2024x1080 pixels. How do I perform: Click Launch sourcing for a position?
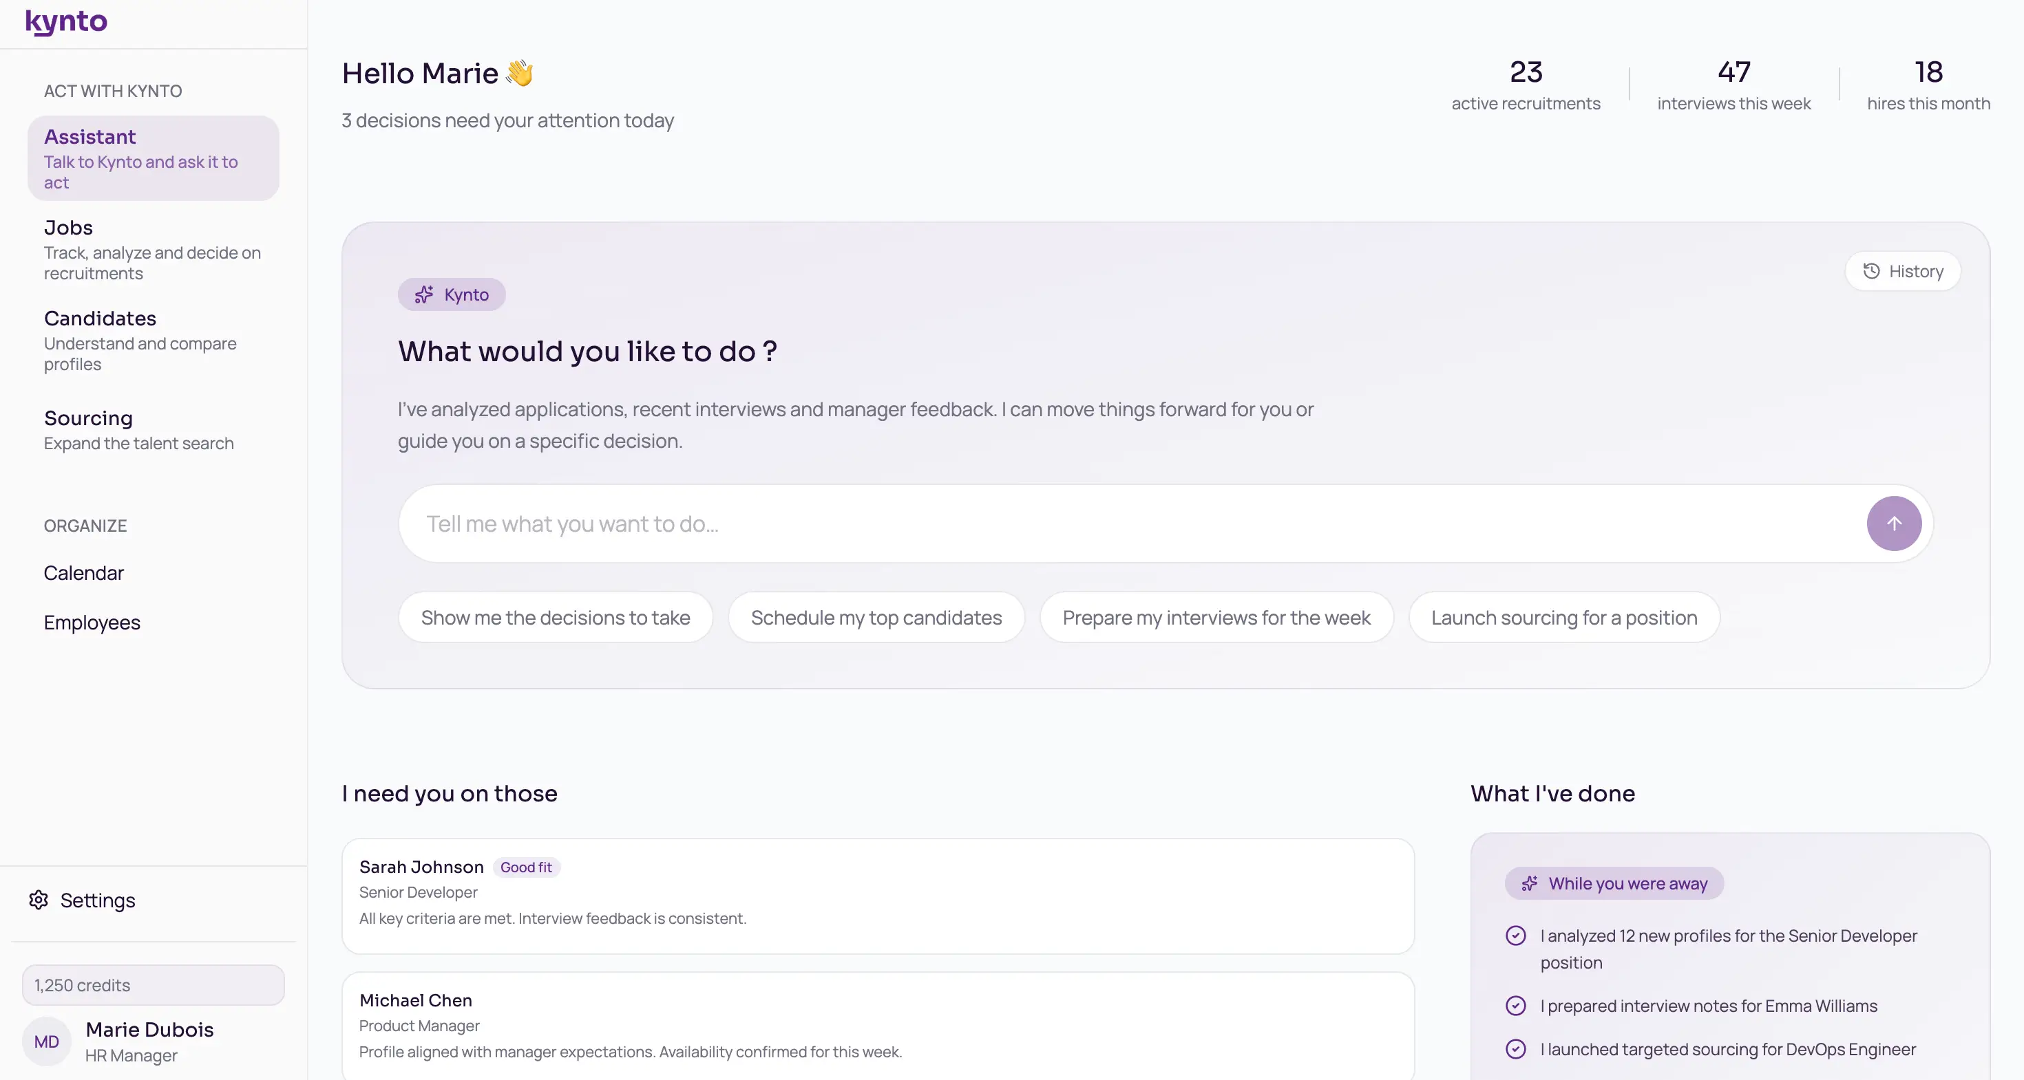click(1563, 617)
